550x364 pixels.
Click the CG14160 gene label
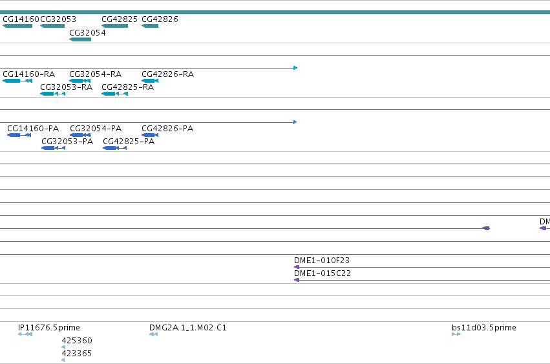21,19
